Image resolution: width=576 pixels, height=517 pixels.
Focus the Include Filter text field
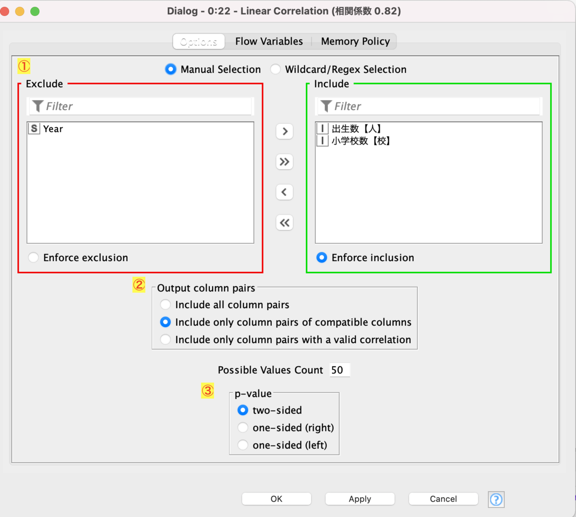[x=429, y=106]
